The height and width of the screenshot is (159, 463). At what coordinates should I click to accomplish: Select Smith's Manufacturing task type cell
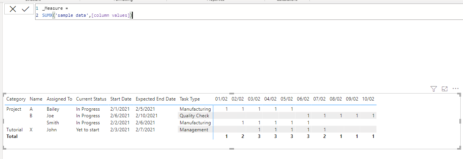tap(195, 123)
